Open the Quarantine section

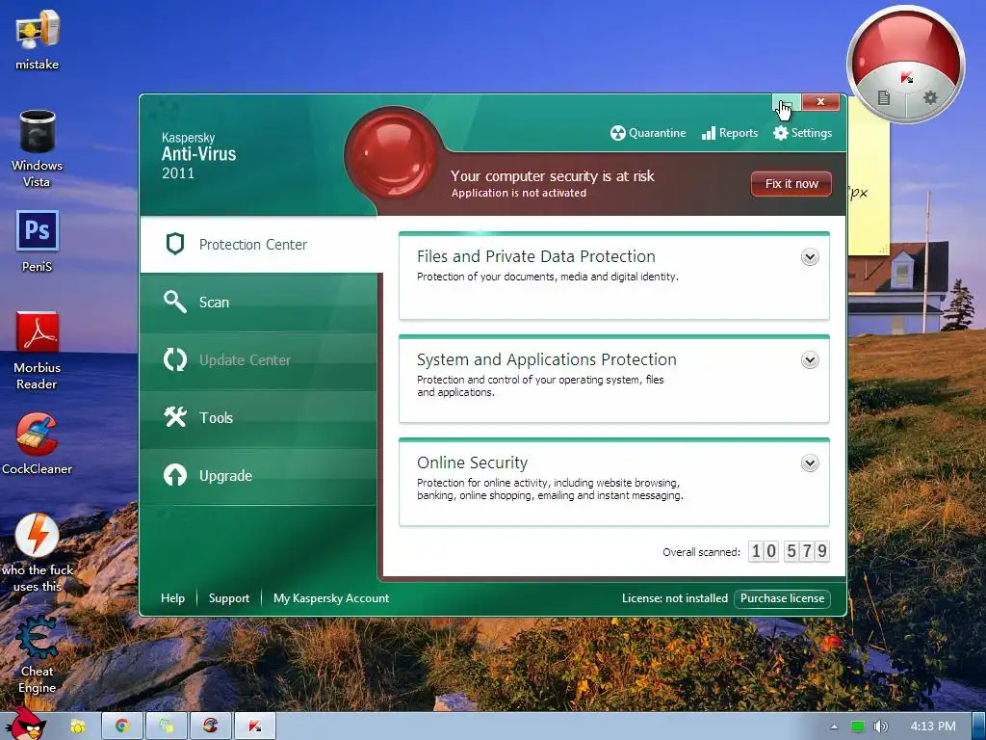pyautogui.click(x=648, y=133)
